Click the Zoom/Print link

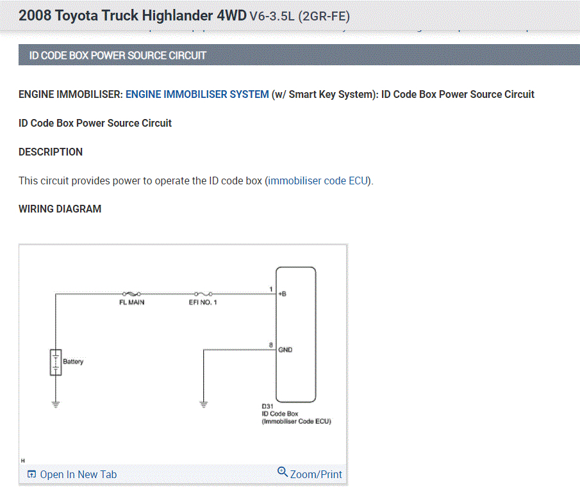pyautogui.click(x=316, y=474)
